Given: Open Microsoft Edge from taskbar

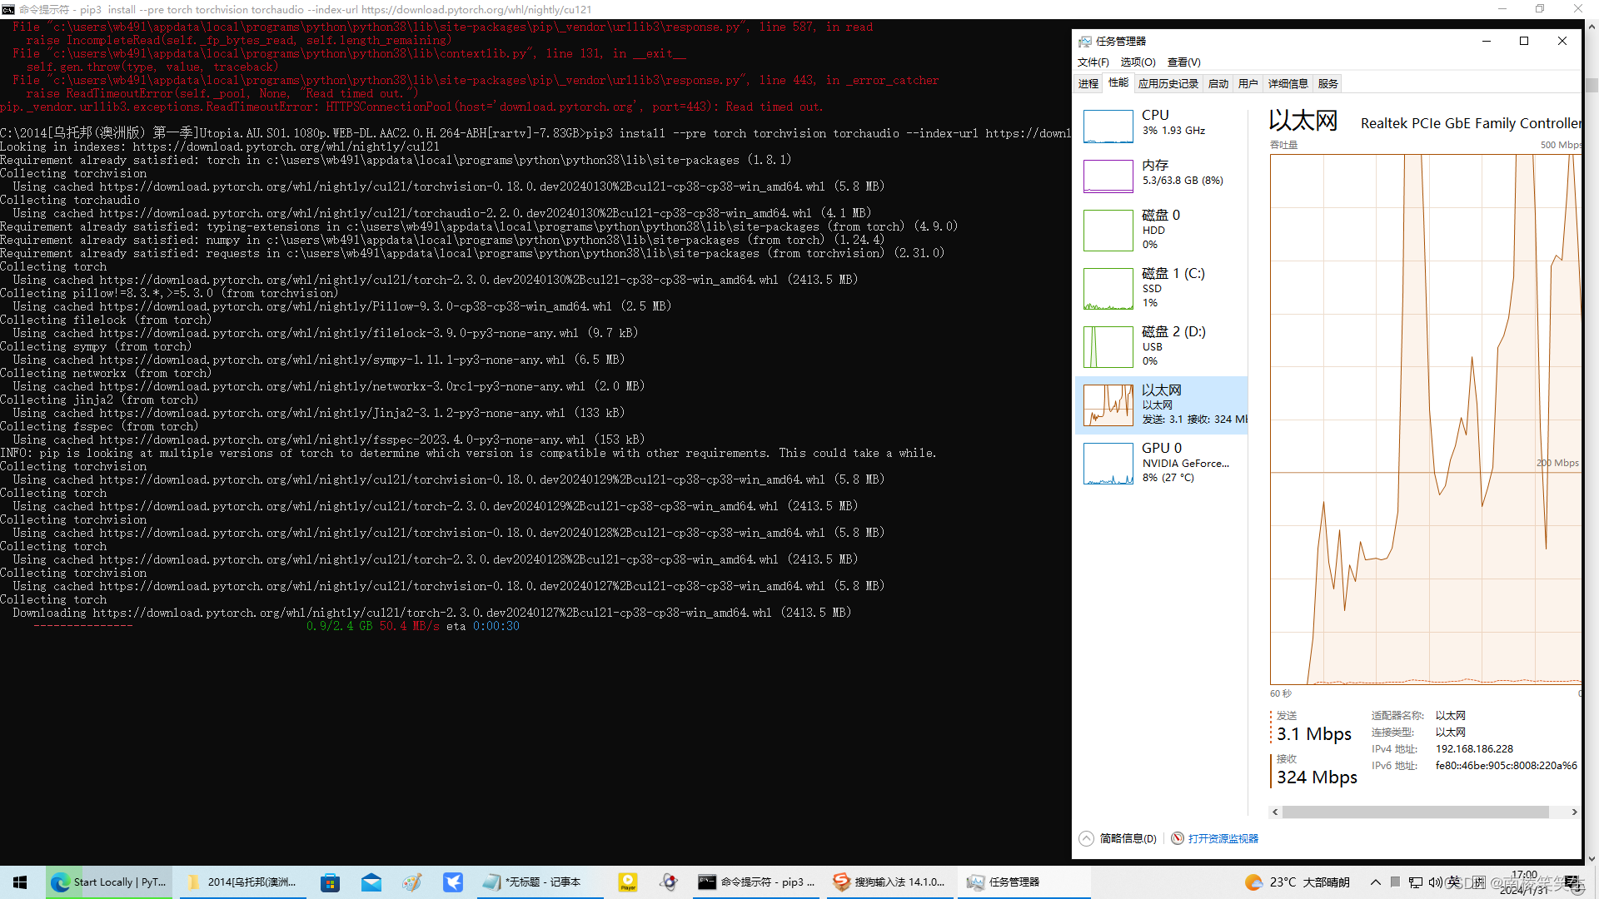Looking at the screenshot, I should coord(60,882).
